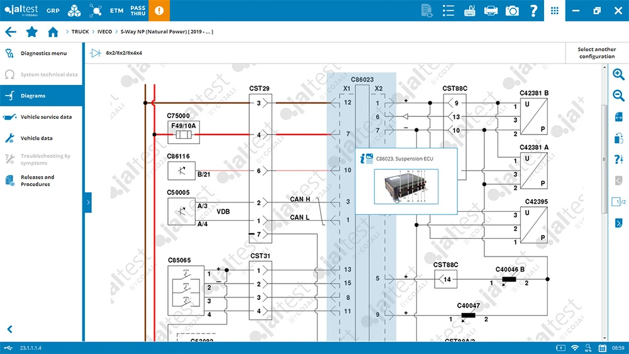Open the ETM module

(x=117, y=11)
